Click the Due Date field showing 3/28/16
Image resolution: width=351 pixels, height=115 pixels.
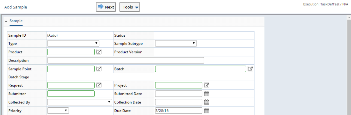click(179, 111)
